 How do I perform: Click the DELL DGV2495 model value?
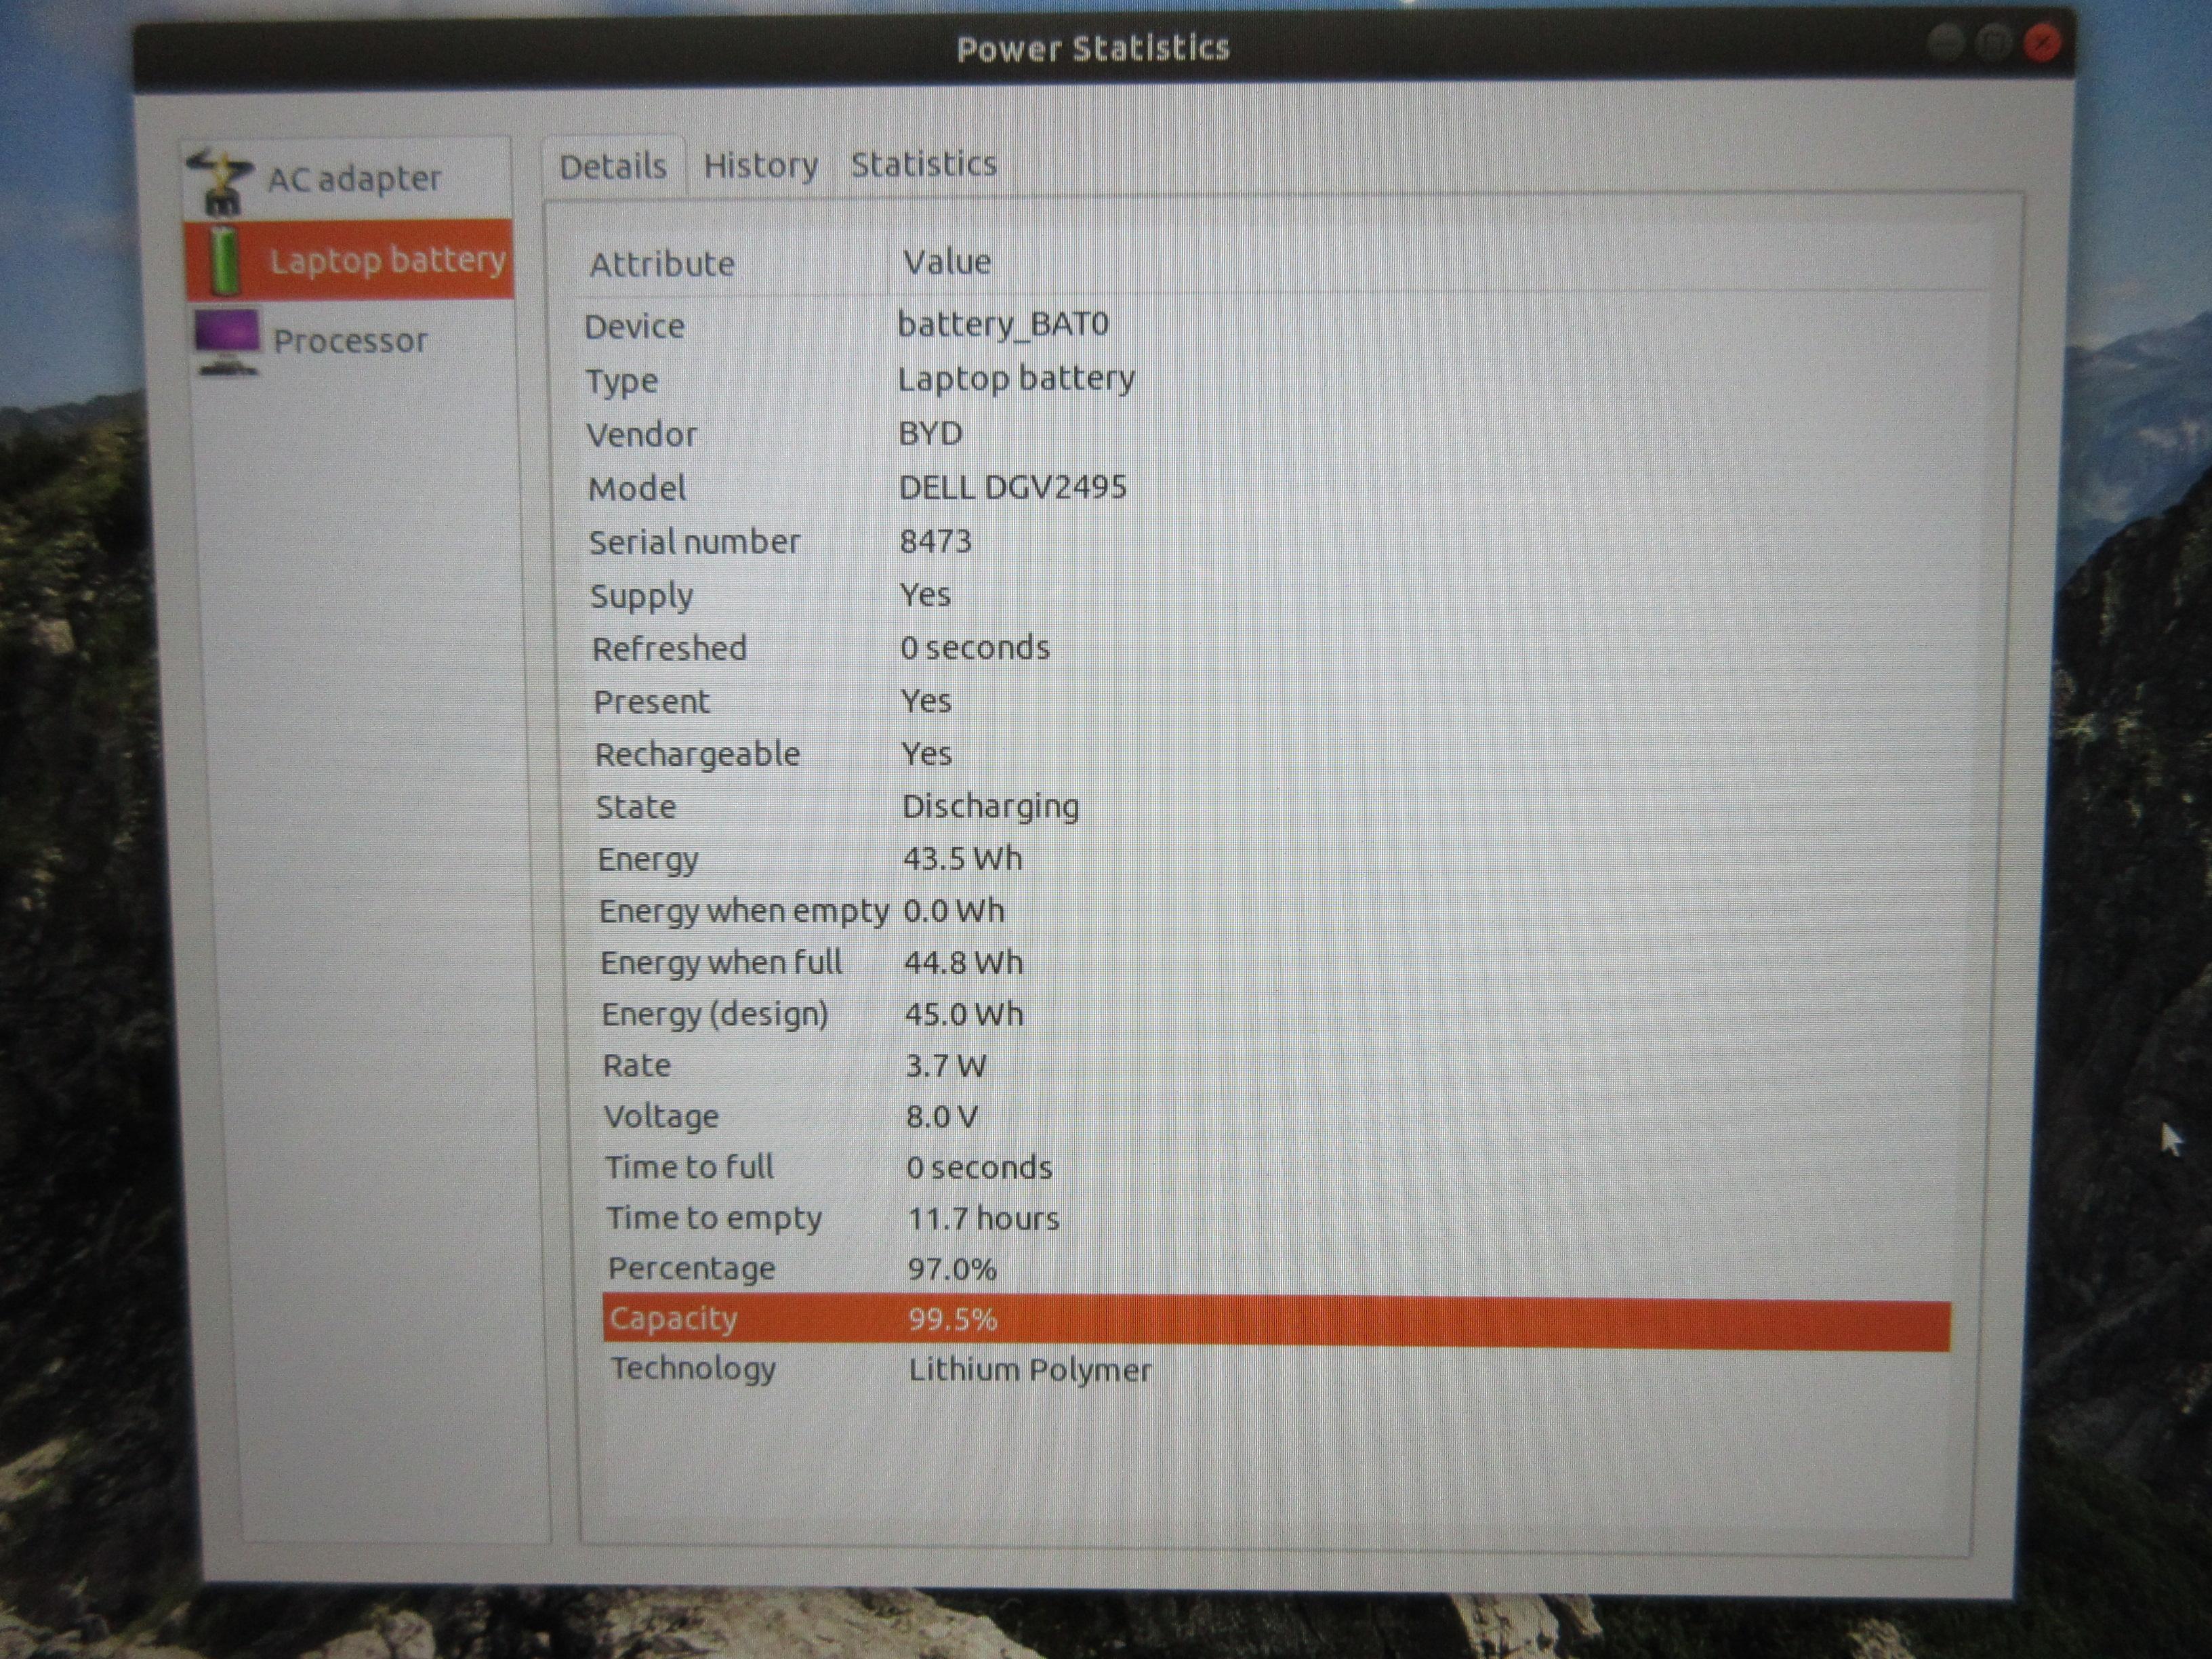pyautogui.click(x=1012, y=487)
